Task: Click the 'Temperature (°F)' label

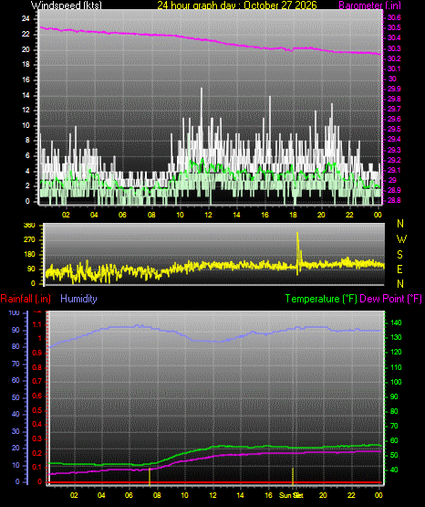Action: pos(321,299)
